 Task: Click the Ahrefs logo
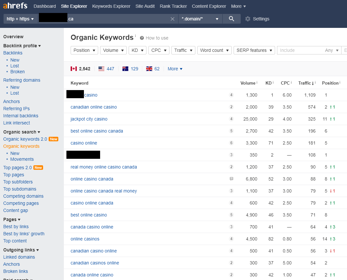coord(15,6)
